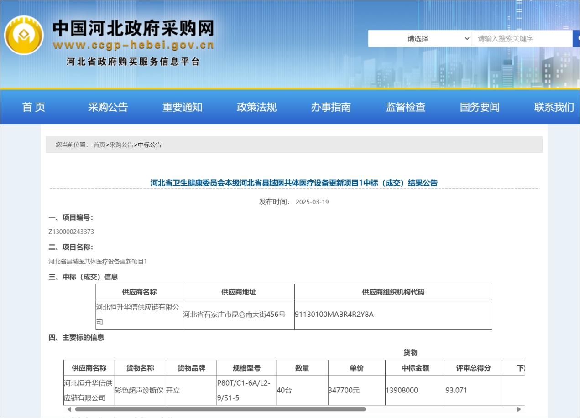Click the website title text 中国河北政府采购网

(x=133, y=28)
